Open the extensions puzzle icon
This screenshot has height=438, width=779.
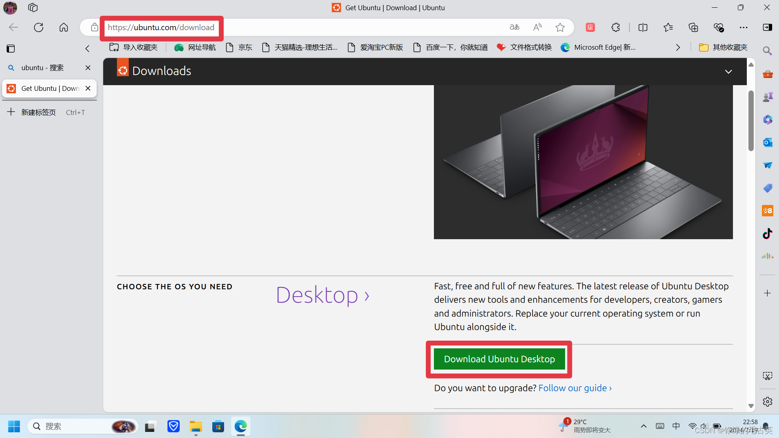click(616, 27)
